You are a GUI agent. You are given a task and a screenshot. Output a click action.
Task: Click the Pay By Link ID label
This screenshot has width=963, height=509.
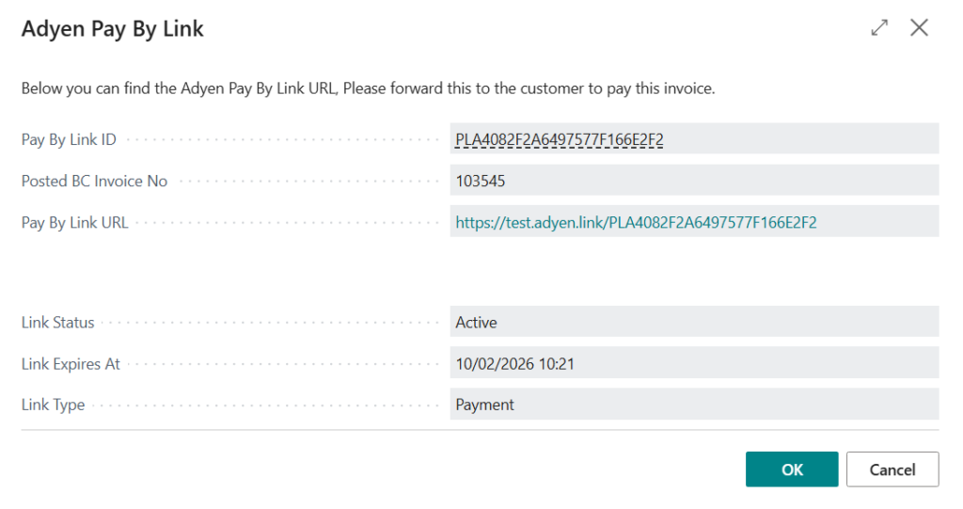69,140
